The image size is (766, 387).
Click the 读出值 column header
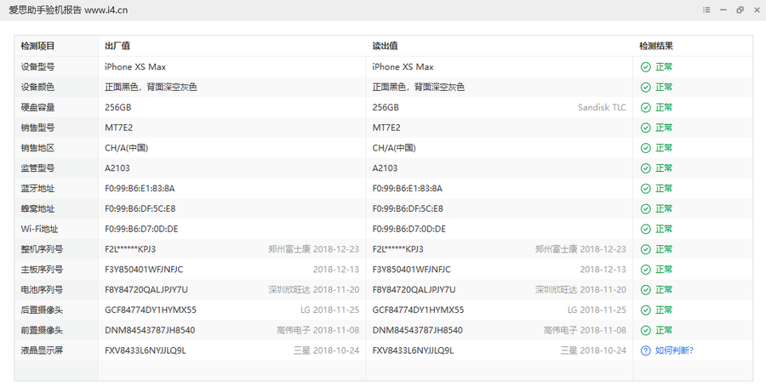[x=385, y=46]
